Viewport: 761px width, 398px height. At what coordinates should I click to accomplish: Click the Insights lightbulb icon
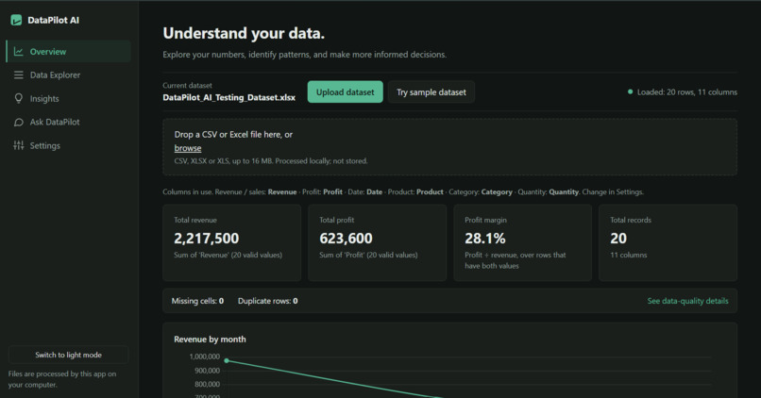pos(19,98)
